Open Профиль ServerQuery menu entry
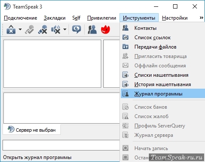205x162 pixels. pyautogui.click(x=163, y=126)
